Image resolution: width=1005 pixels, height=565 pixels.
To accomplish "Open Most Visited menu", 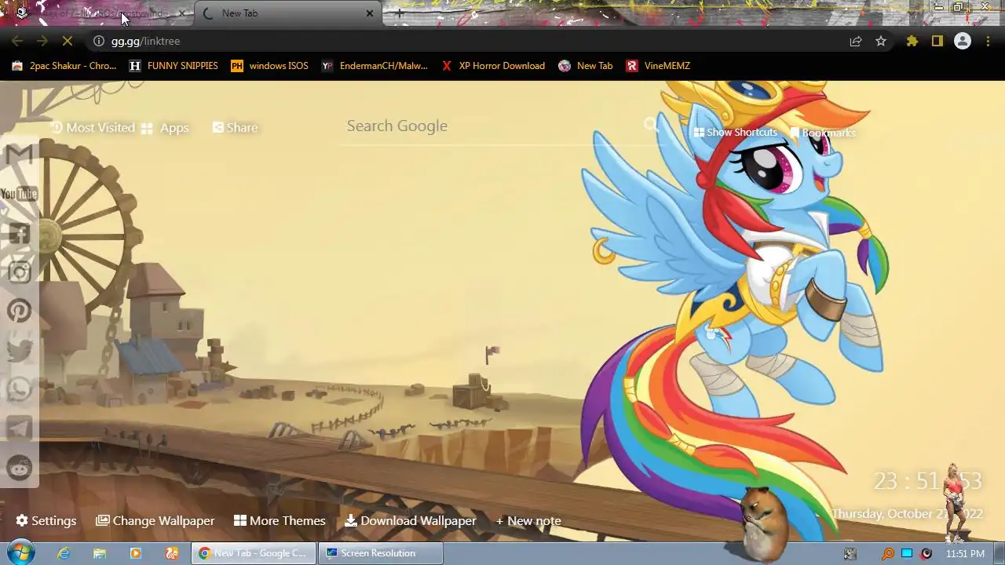I will tap(93, 127).
